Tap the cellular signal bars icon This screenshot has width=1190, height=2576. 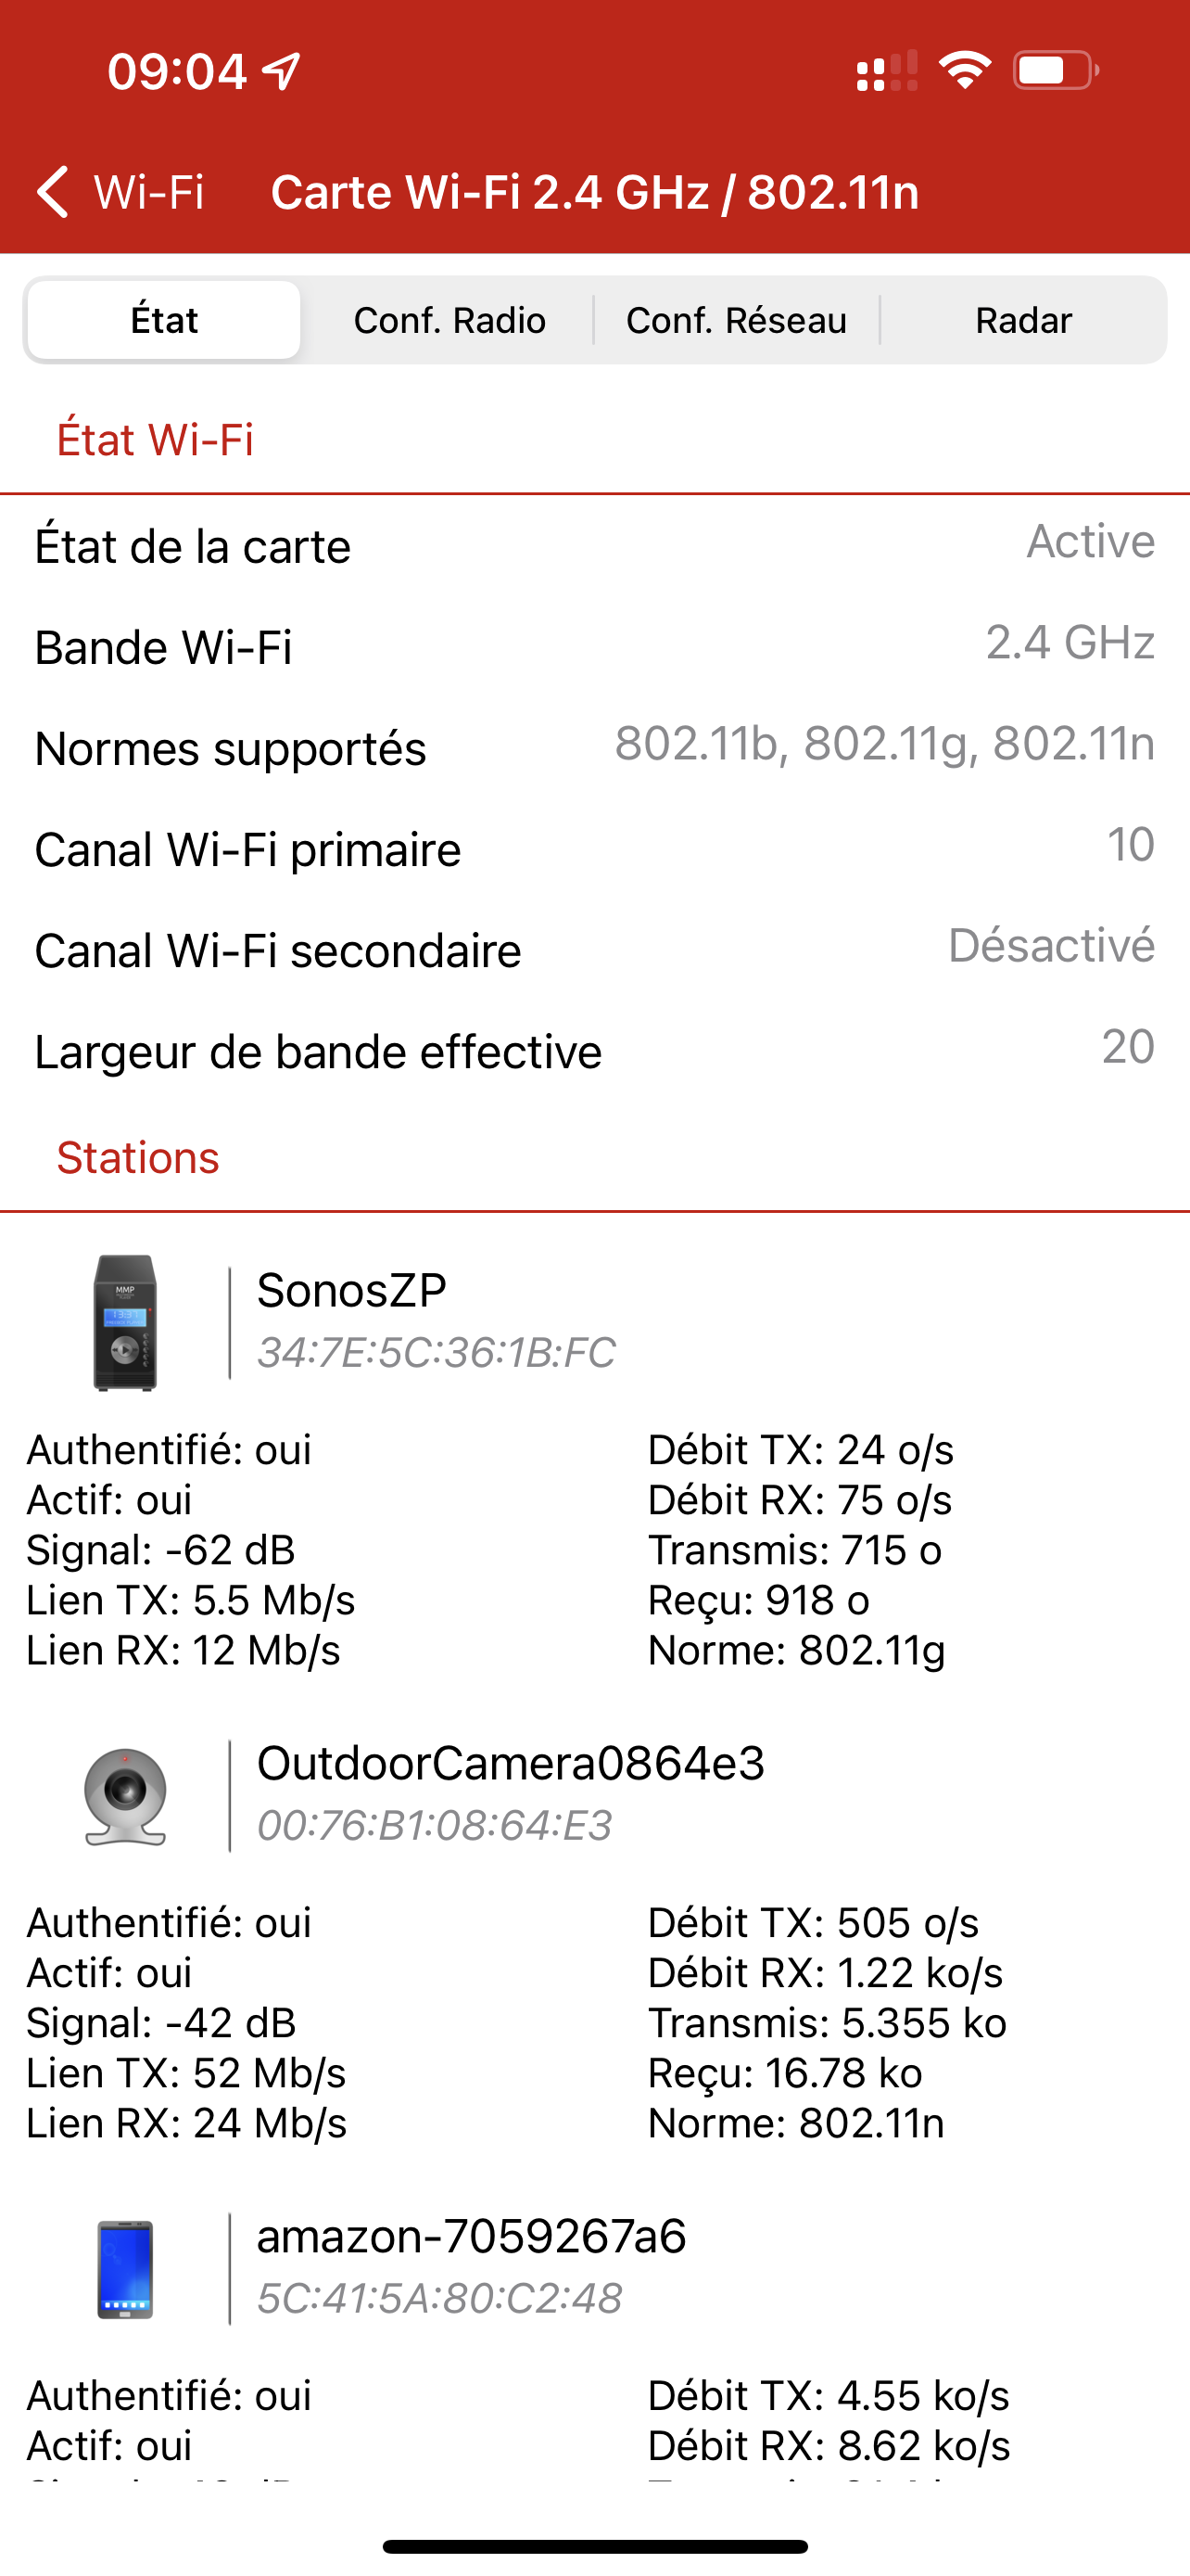[886, 72]
